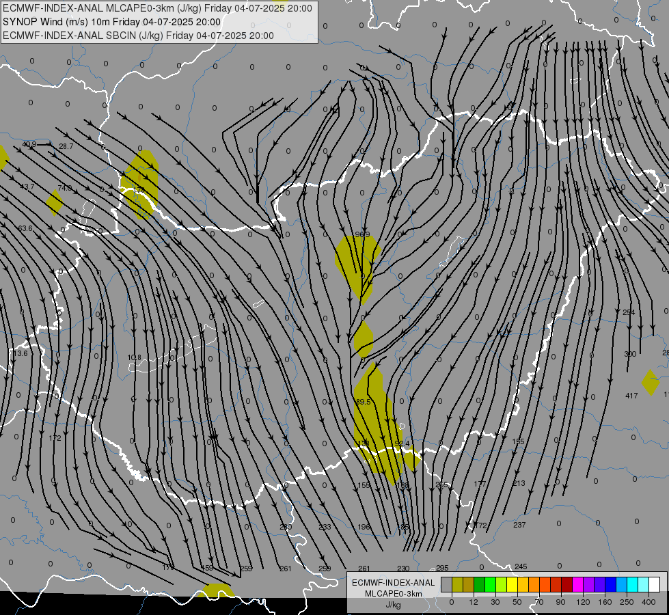This screenshot has height=615, width=669.
Task: Click the ECMWF-INDEX-ANAL legend title
Action: (393, 583)
